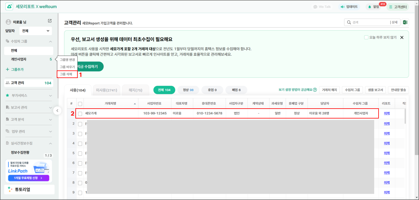
Task: Click the 세모리포트 logo icon
Action: [x=9, y=6]
